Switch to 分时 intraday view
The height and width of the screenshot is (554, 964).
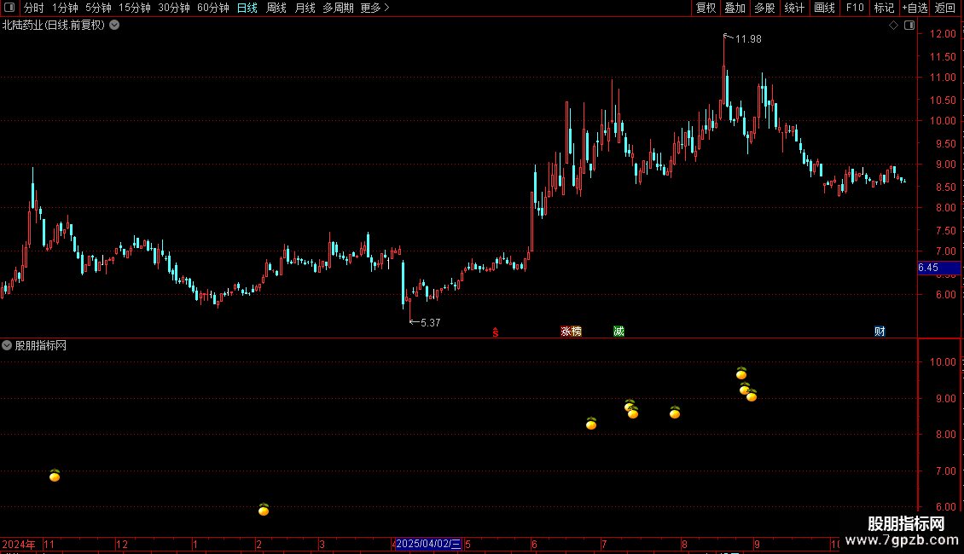[34, 8]
